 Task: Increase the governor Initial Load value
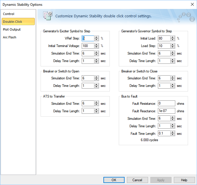[x=173, y=37]
